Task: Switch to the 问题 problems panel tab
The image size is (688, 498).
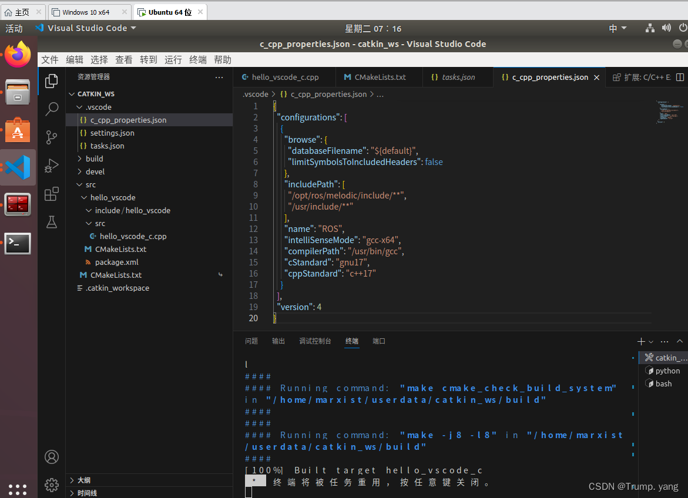Action: pyautogui.click(x=251, y=341)
